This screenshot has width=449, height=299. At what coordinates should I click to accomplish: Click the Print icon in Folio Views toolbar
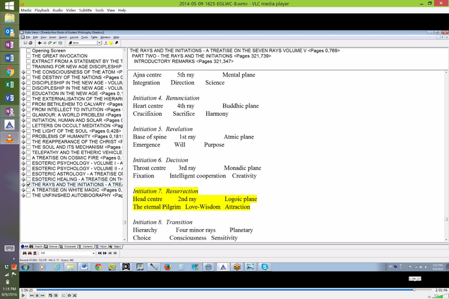click(x=30, y=43)
